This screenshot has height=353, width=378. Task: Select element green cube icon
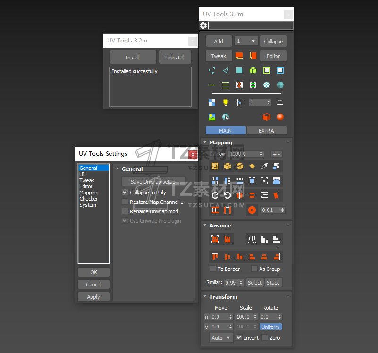(253, 70)
